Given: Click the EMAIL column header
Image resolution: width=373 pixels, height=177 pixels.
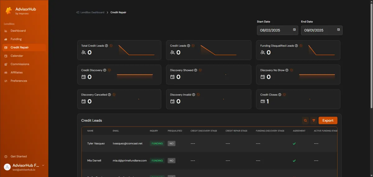Looking at the screenshot, I should (x=116, y=131).
